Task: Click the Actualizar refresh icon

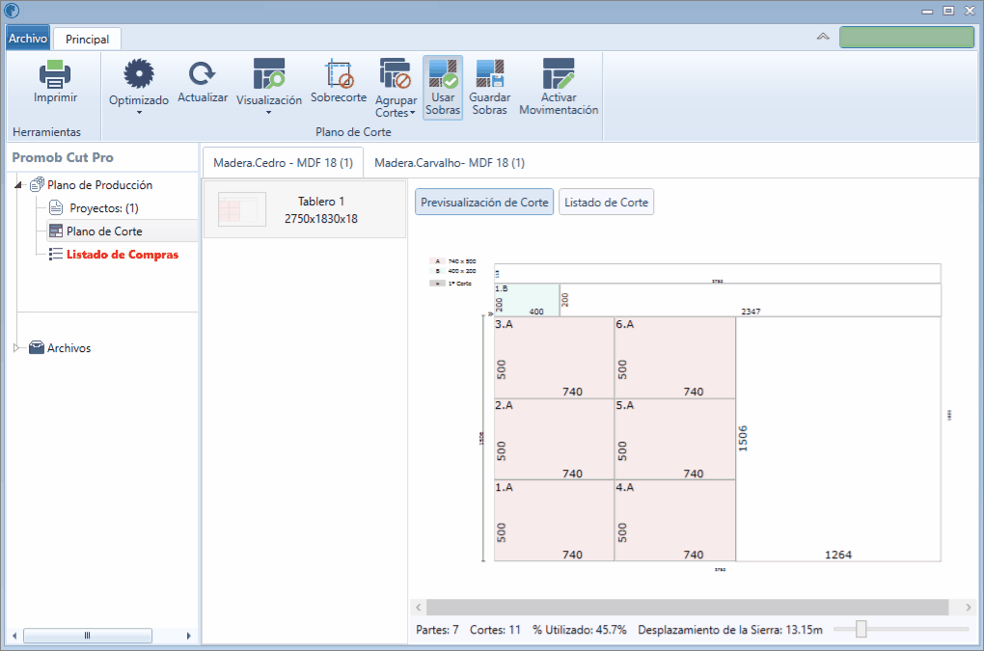Action: tap(202, 74)
